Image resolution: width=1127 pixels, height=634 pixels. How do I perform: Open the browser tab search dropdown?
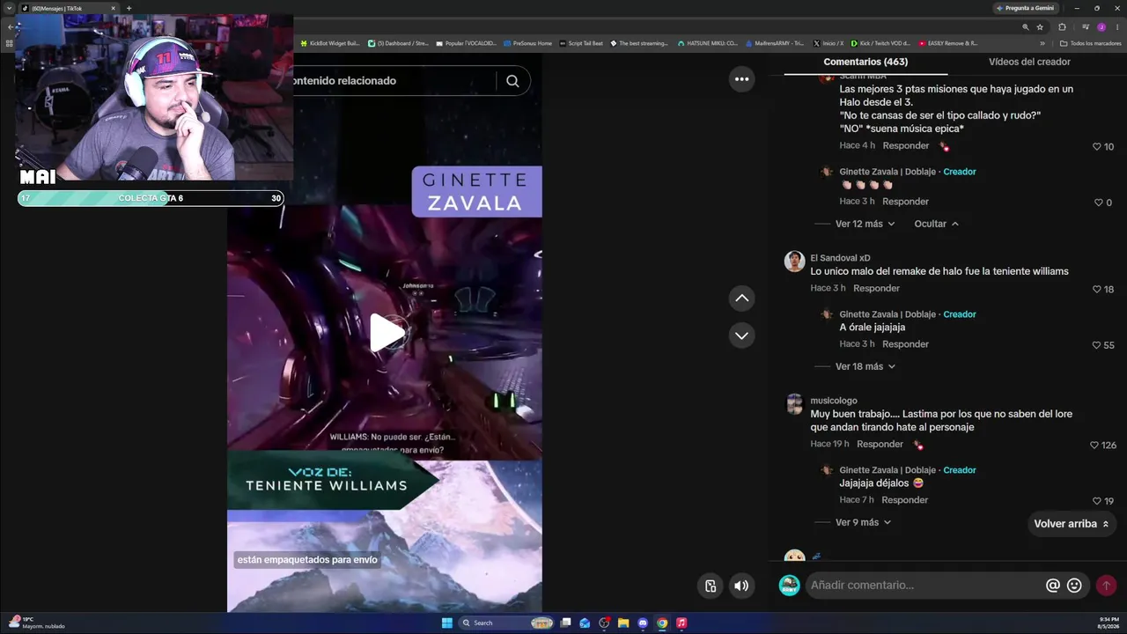point(9,8)
